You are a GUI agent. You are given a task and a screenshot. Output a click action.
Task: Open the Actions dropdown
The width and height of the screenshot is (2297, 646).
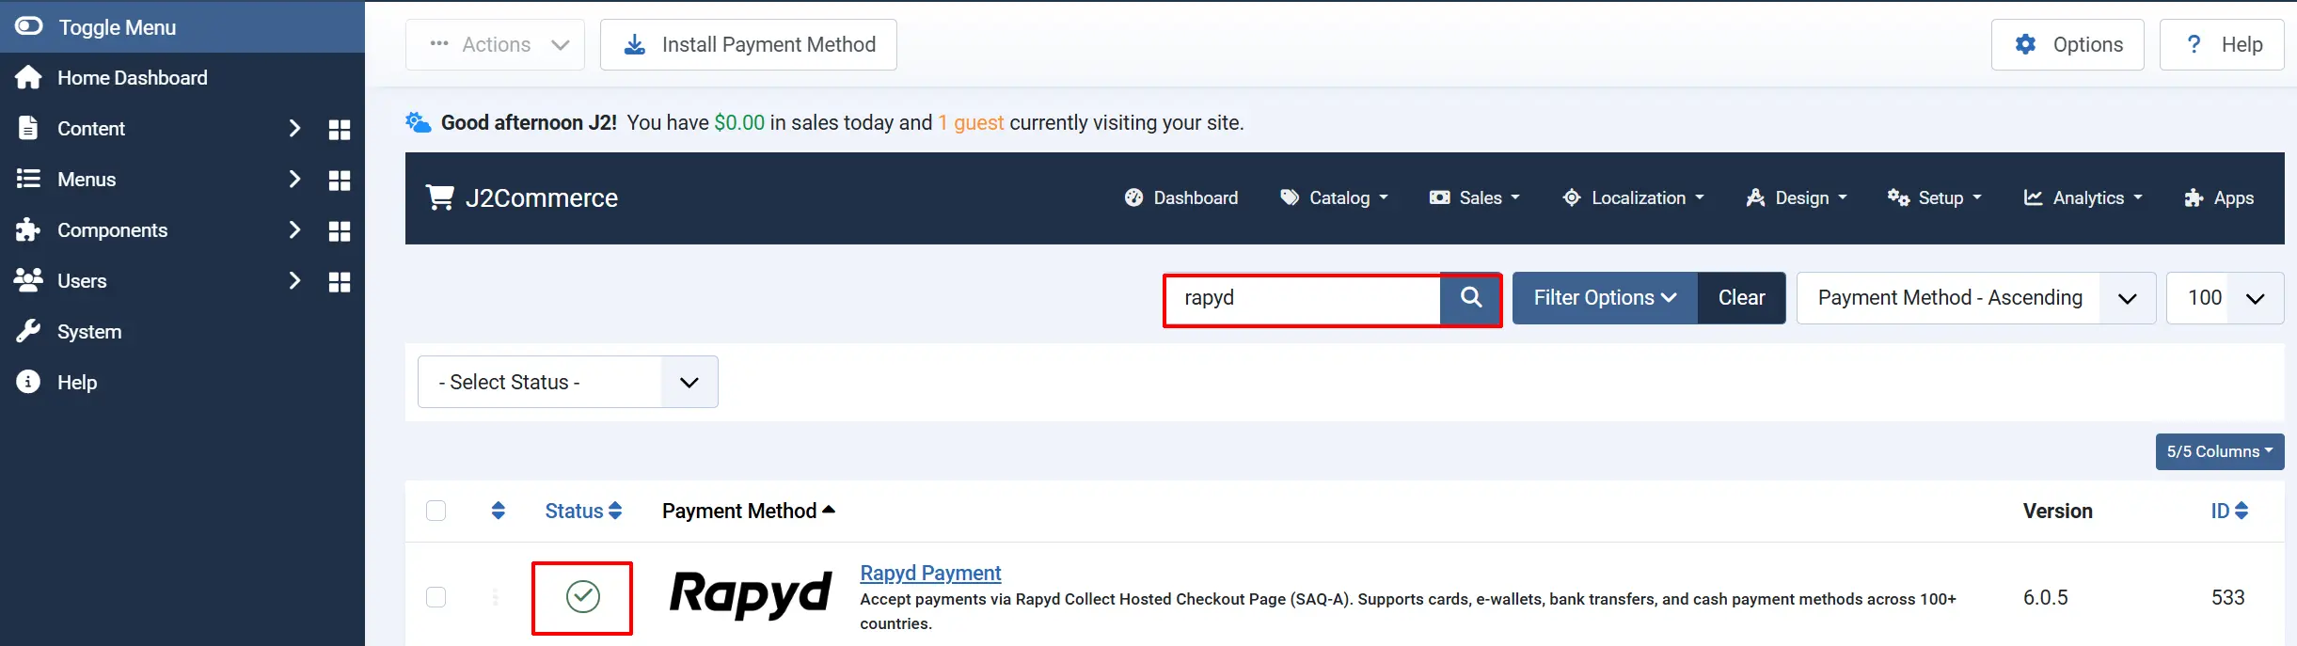click(495, 44)
